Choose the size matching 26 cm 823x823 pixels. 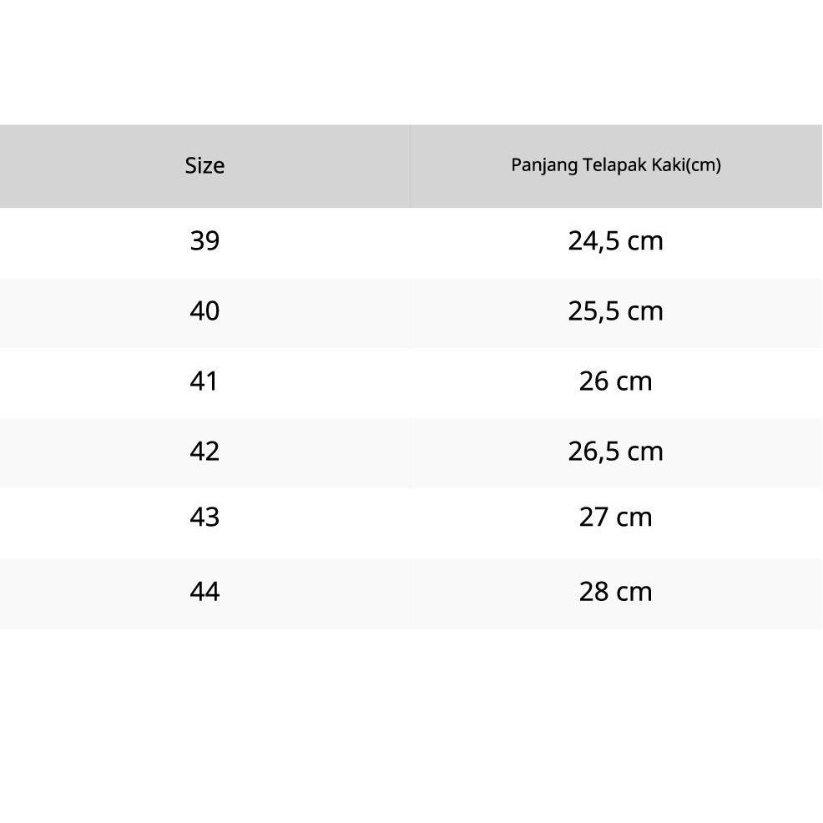[x=204, y=381]
